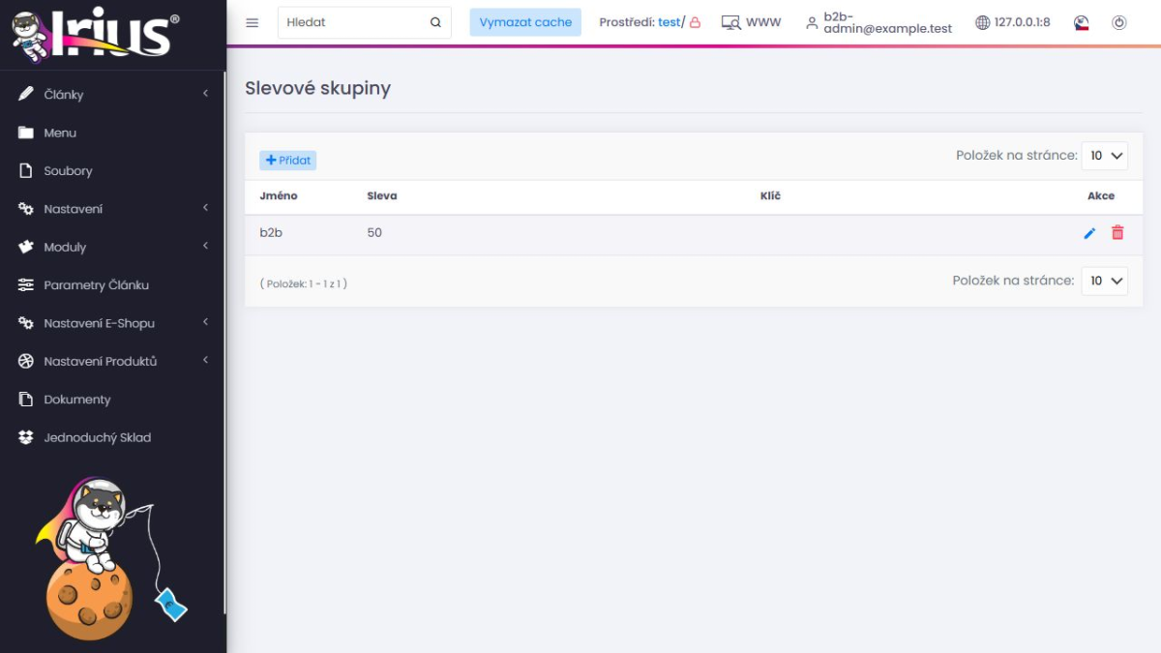The image size is (1161, 653).
Task: Click the Sleva column header
Action: click(x=382, y=195)
